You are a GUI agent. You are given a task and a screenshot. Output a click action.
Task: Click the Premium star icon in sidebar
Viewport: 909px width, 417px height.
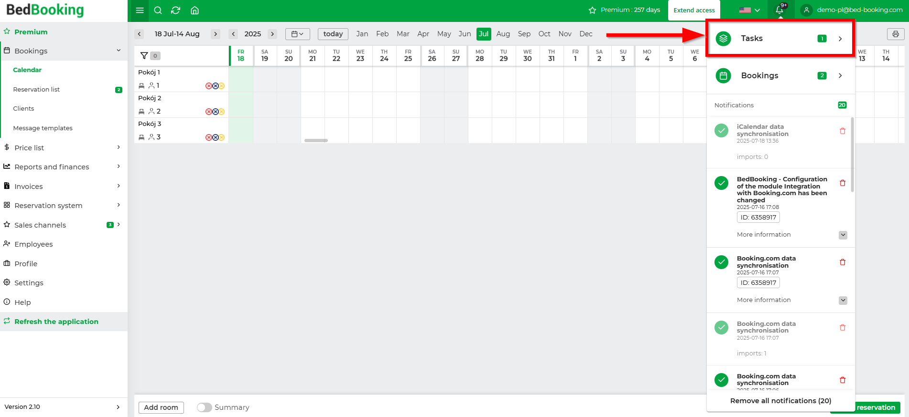(7, 31)
